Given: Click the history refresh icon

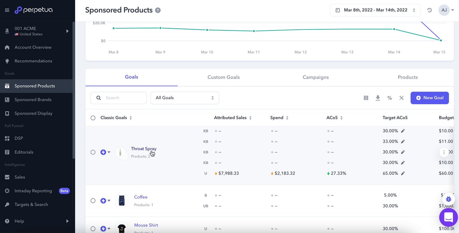Looking at the screenshot, I should coord(430,10).
